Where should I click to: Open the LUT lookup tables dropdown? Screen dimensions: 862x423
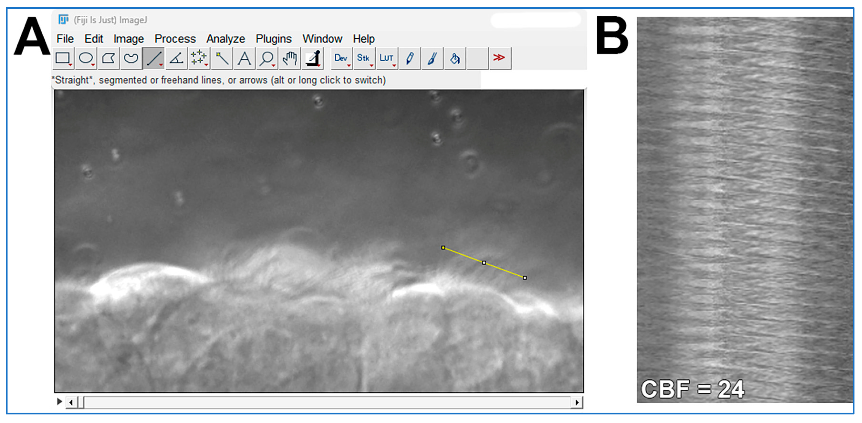387,58
